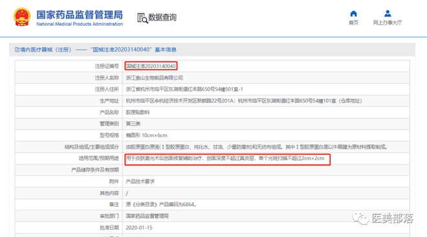The height and width of the screenshot is (237, 427).
Task: Open the 产品技术要求 attachment
Action: (140, 181)
